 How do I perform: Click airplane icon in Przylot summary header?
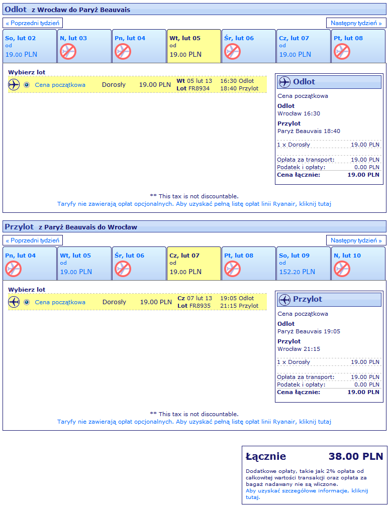pyautogui.click(x=284, y=300)
